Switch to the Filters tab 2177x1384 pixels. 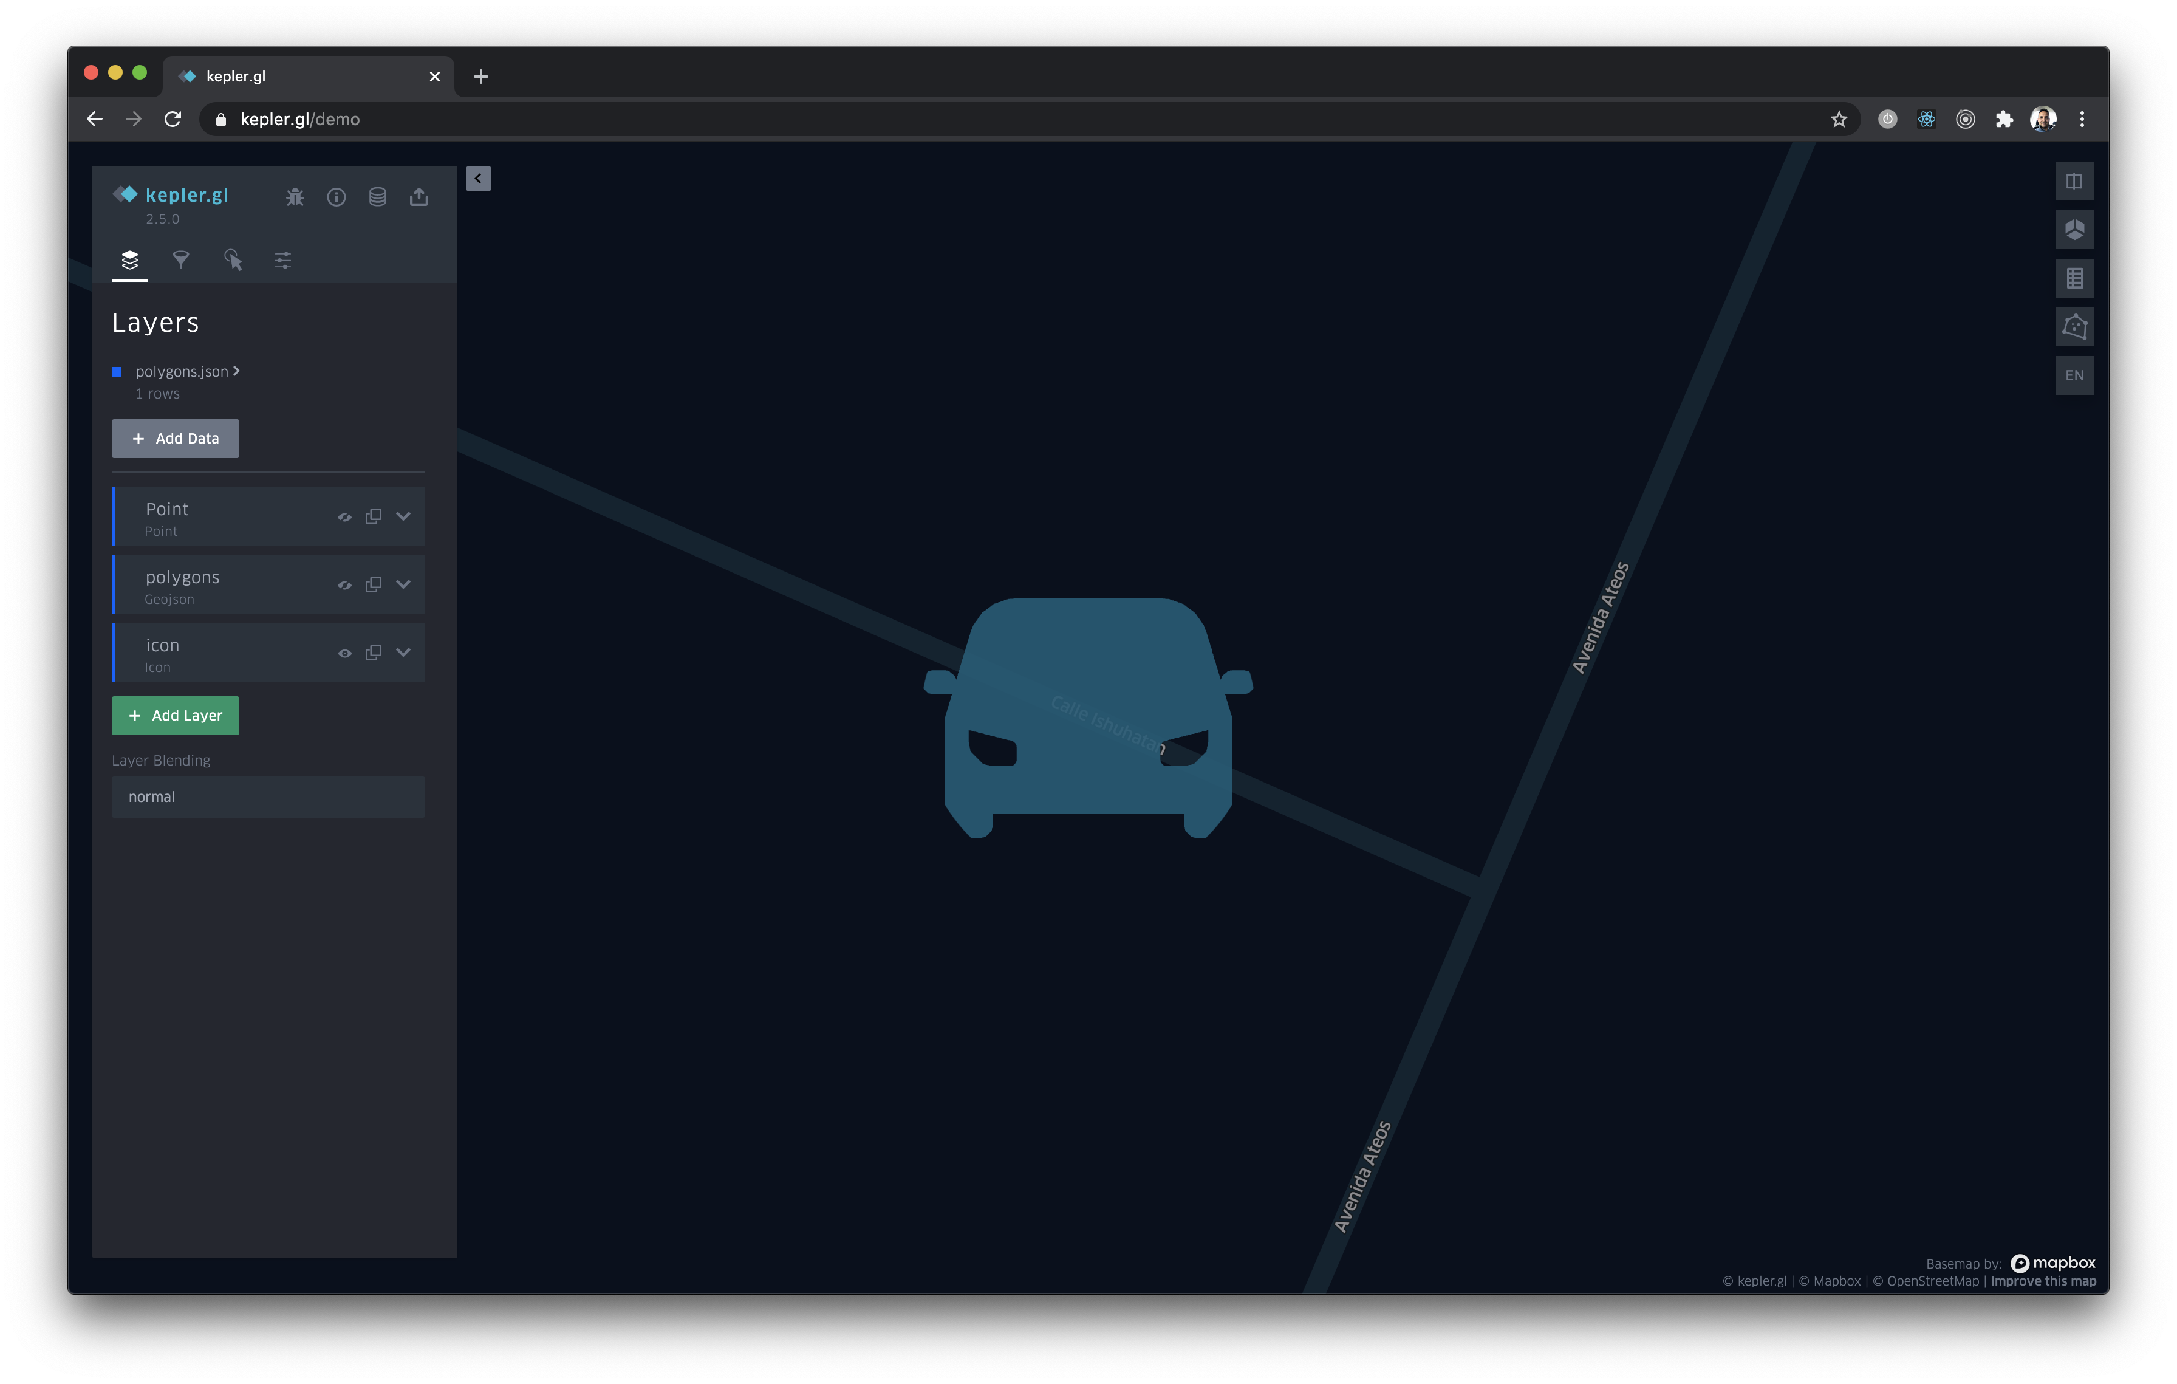pyautogui.click(x=181, y=261)
